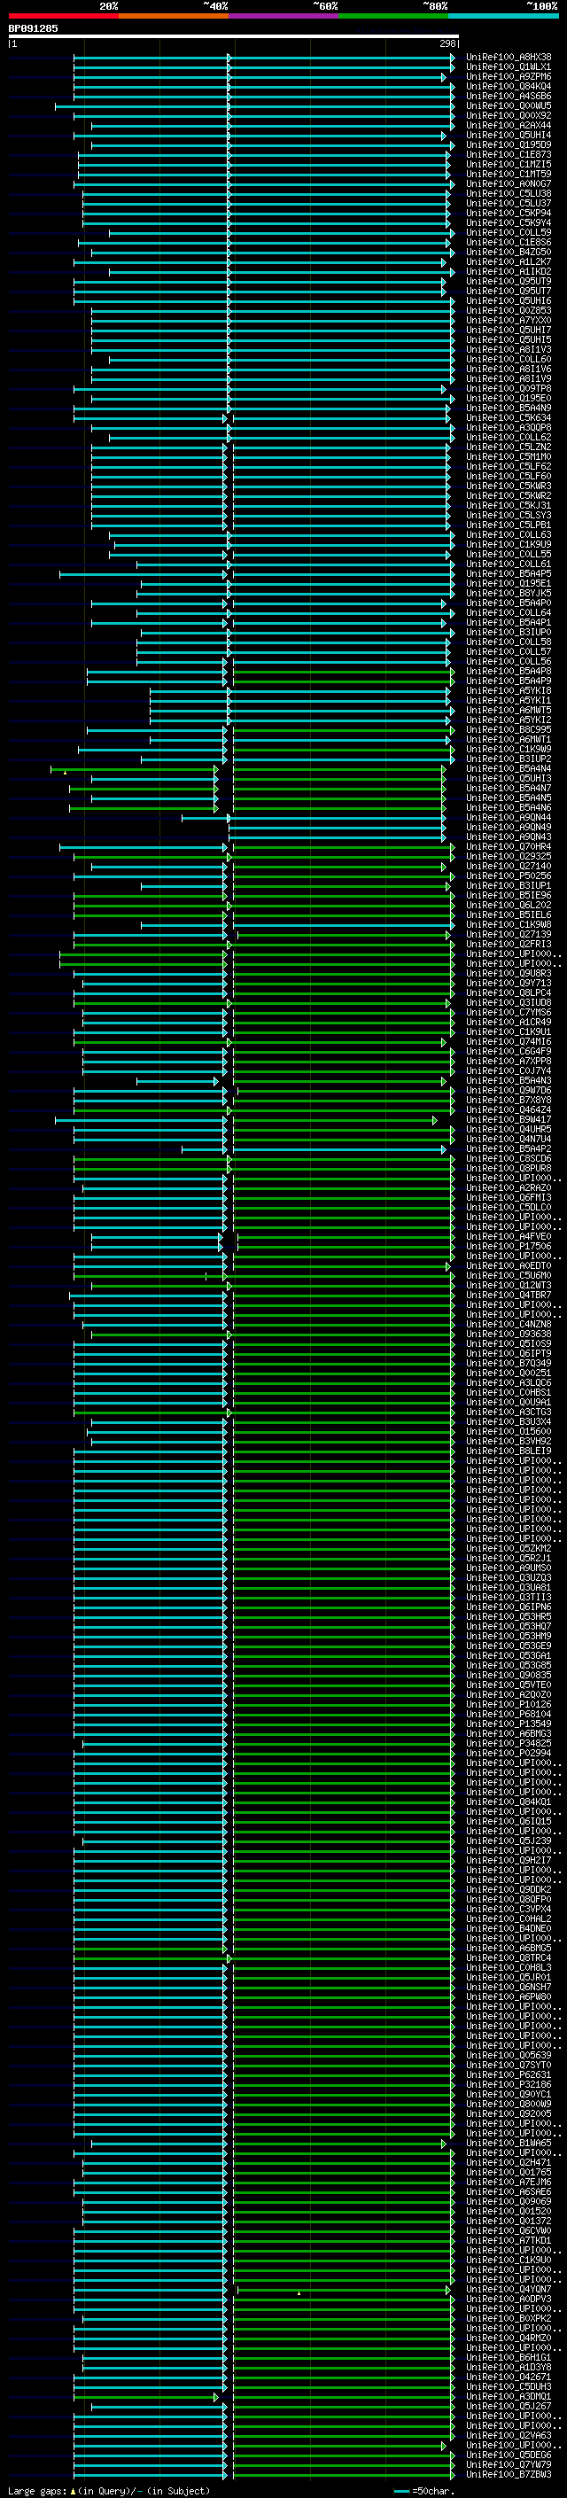The width and height of the screenshot is (567, 2498).
Task: Select label UniRef100_C3VPX4
Action: pyautogui.click(x=509, y=1909)
